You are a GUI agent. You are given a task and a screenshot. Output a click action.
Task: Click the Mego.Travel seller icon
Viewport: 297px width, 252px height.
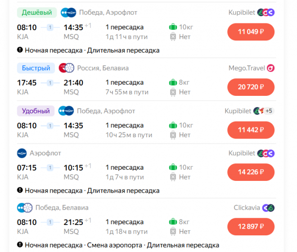pos(270,68)
